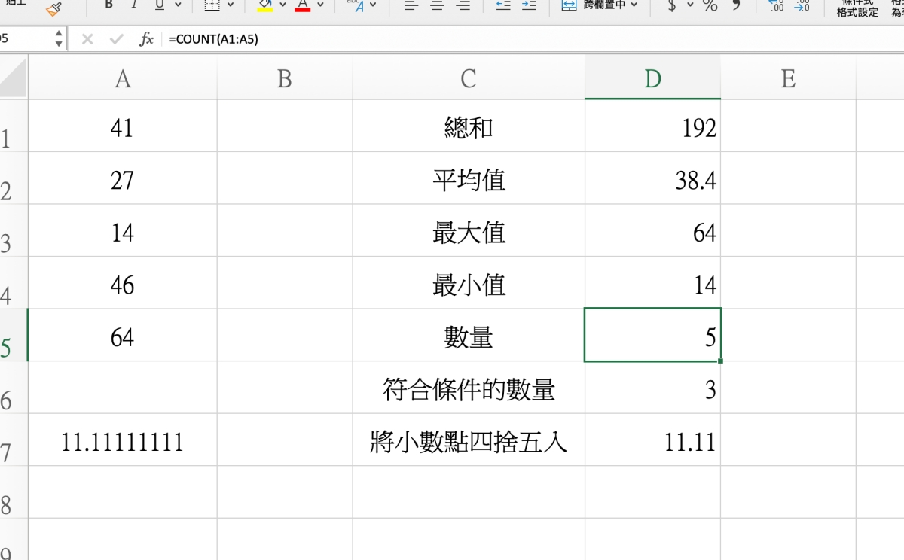Image resolution: width=904 pixels, height=560 pixels.
Task: Apply cell borders with the borders icon
Action: coord(212,6)
